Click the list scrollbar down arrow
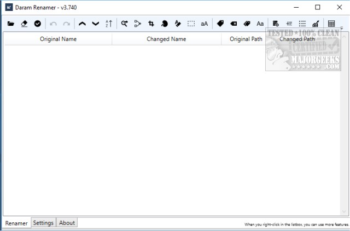350x231 pixels. point(344,211)
